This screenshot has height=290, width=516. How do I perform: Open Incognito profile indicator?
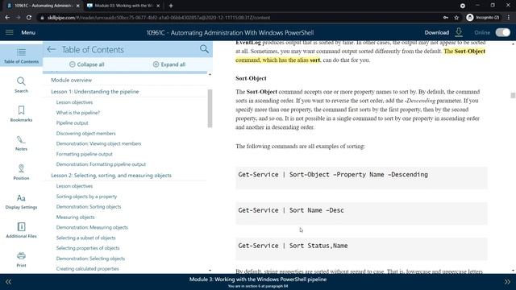click(483, 18)
